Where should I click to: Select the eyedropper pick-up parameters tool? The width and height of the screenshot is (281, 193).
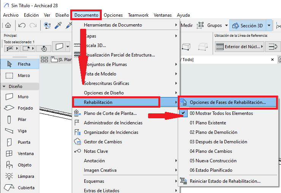pos(58,26)
